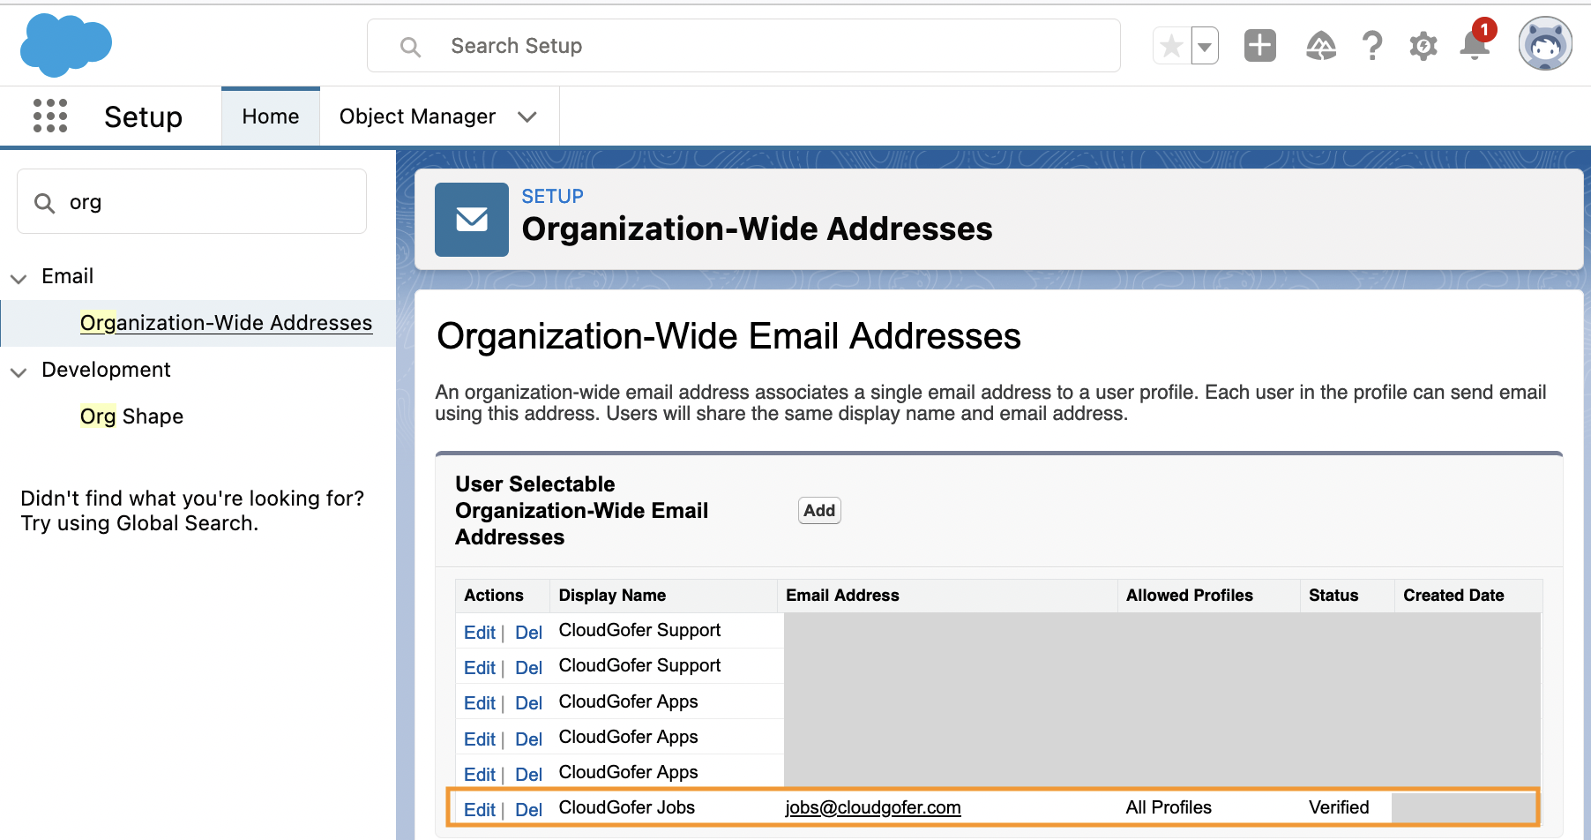Open Organization-Wide Addresses in sidebar

tap(226, 323)
